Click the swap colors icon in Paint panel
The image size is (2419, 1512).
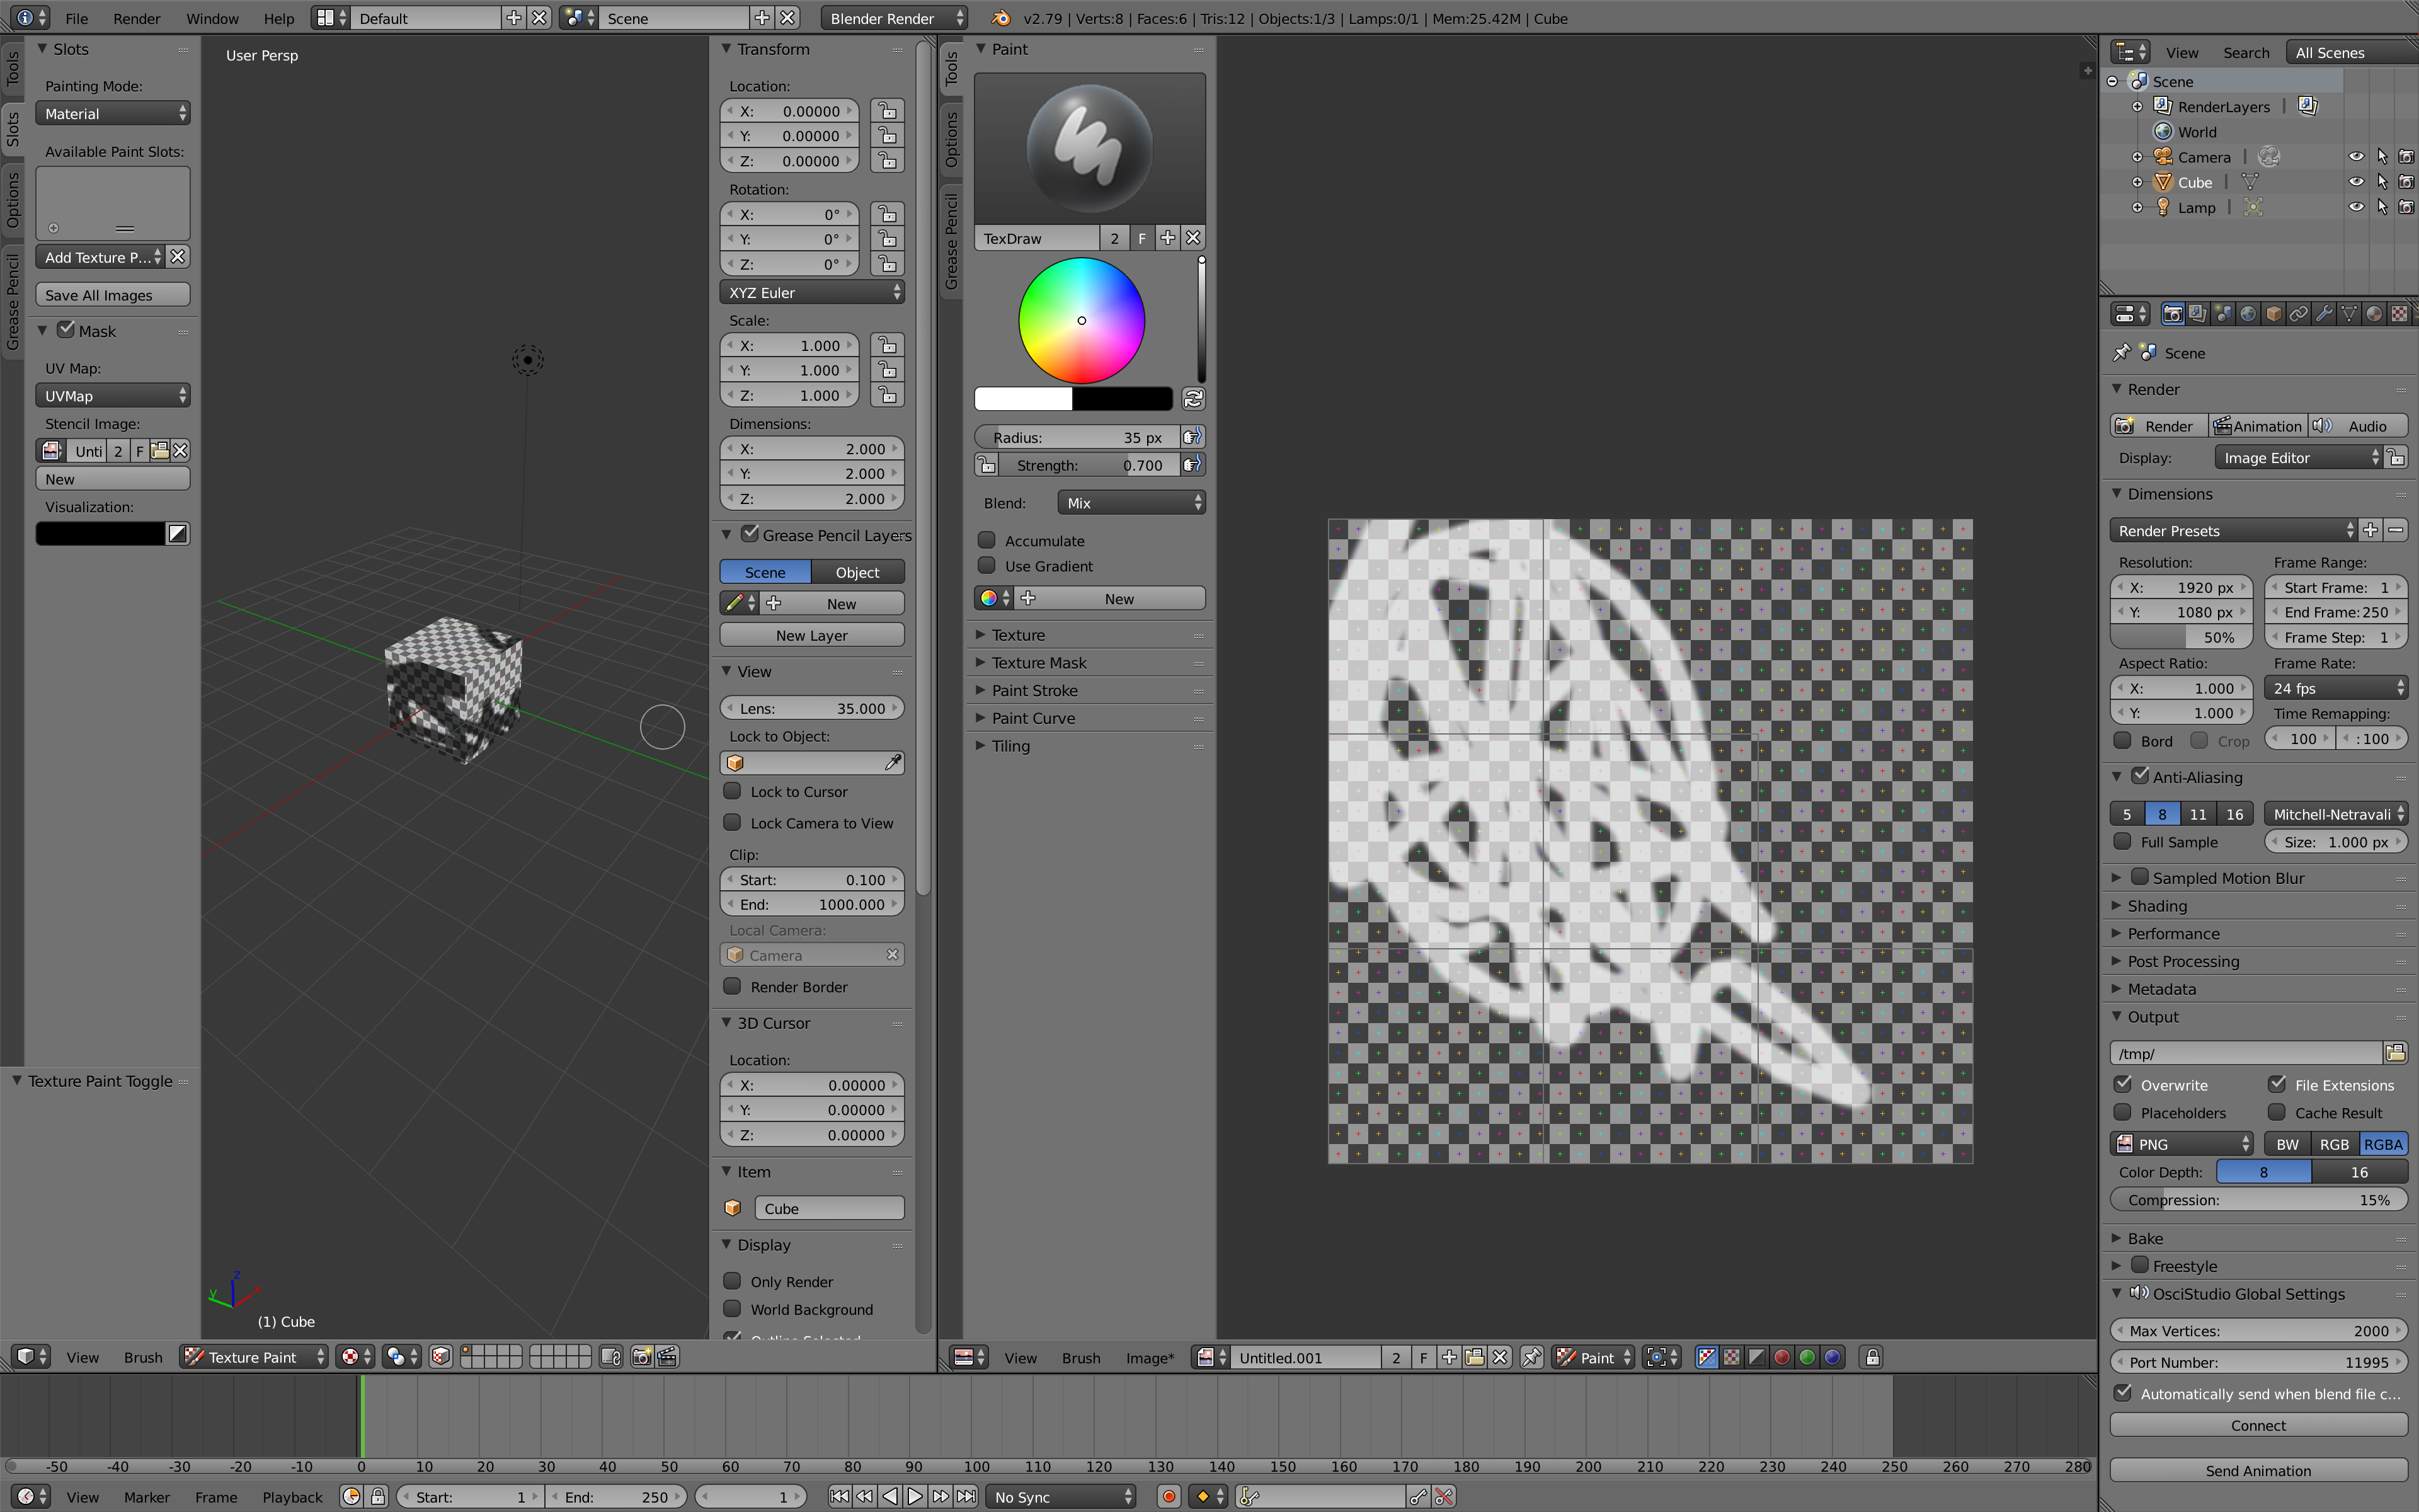coord(1194,398)
